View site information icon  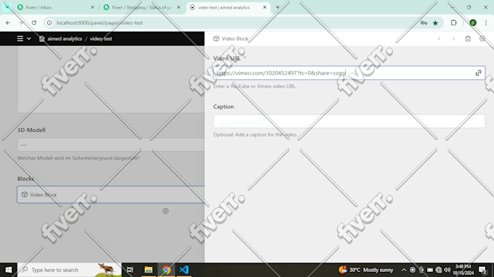[49, 22]
